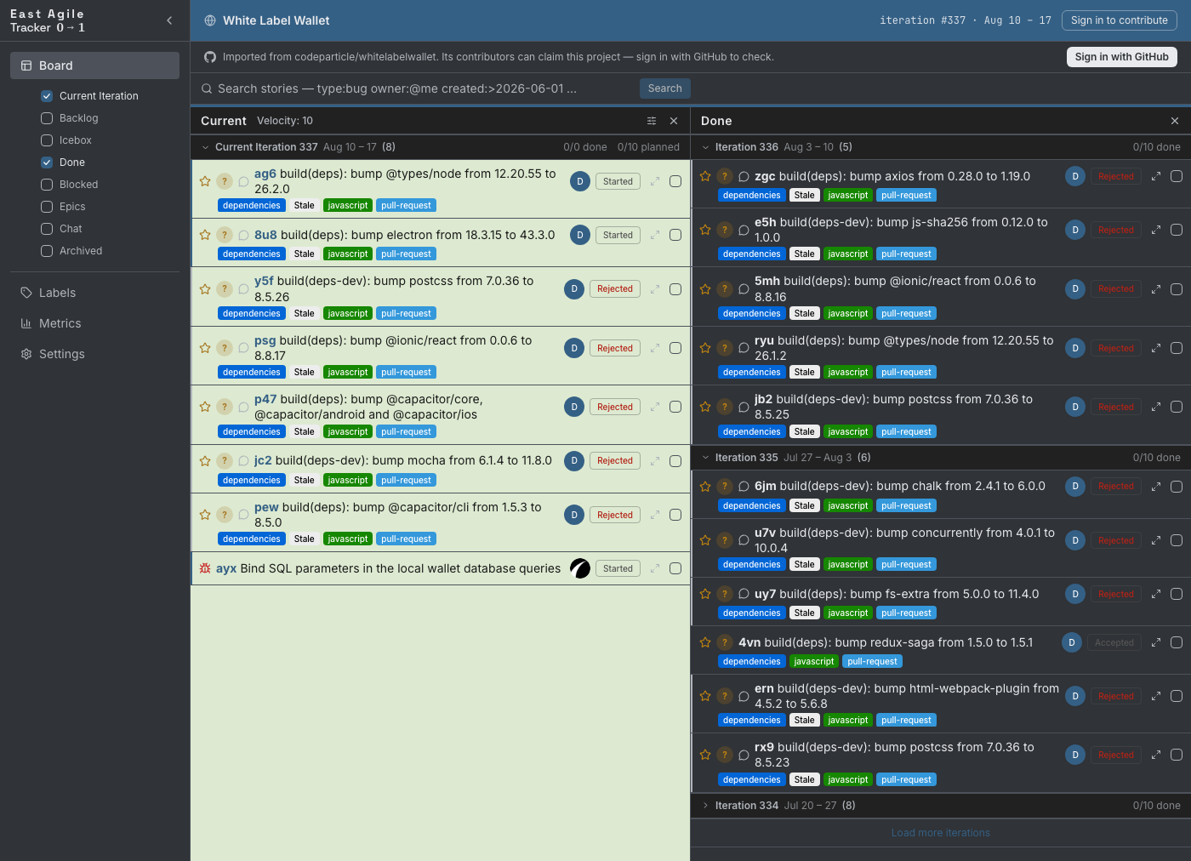Filter by pull-request label on 4vn
This screenshot has width=1191, height=861.
873,661
